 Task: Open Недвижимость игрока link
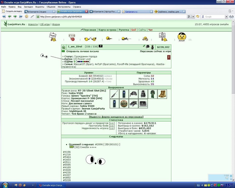(x=112, y=128)
